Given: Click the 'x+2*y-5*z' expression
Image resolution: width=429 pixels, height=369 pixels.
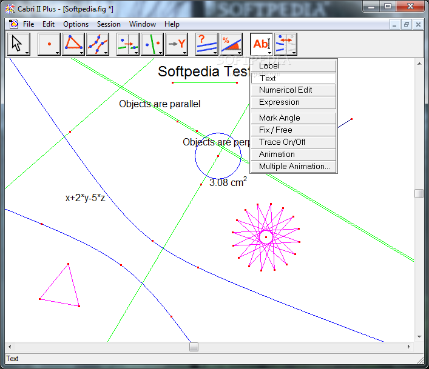Looking at the screenshot, I should 85,198.
